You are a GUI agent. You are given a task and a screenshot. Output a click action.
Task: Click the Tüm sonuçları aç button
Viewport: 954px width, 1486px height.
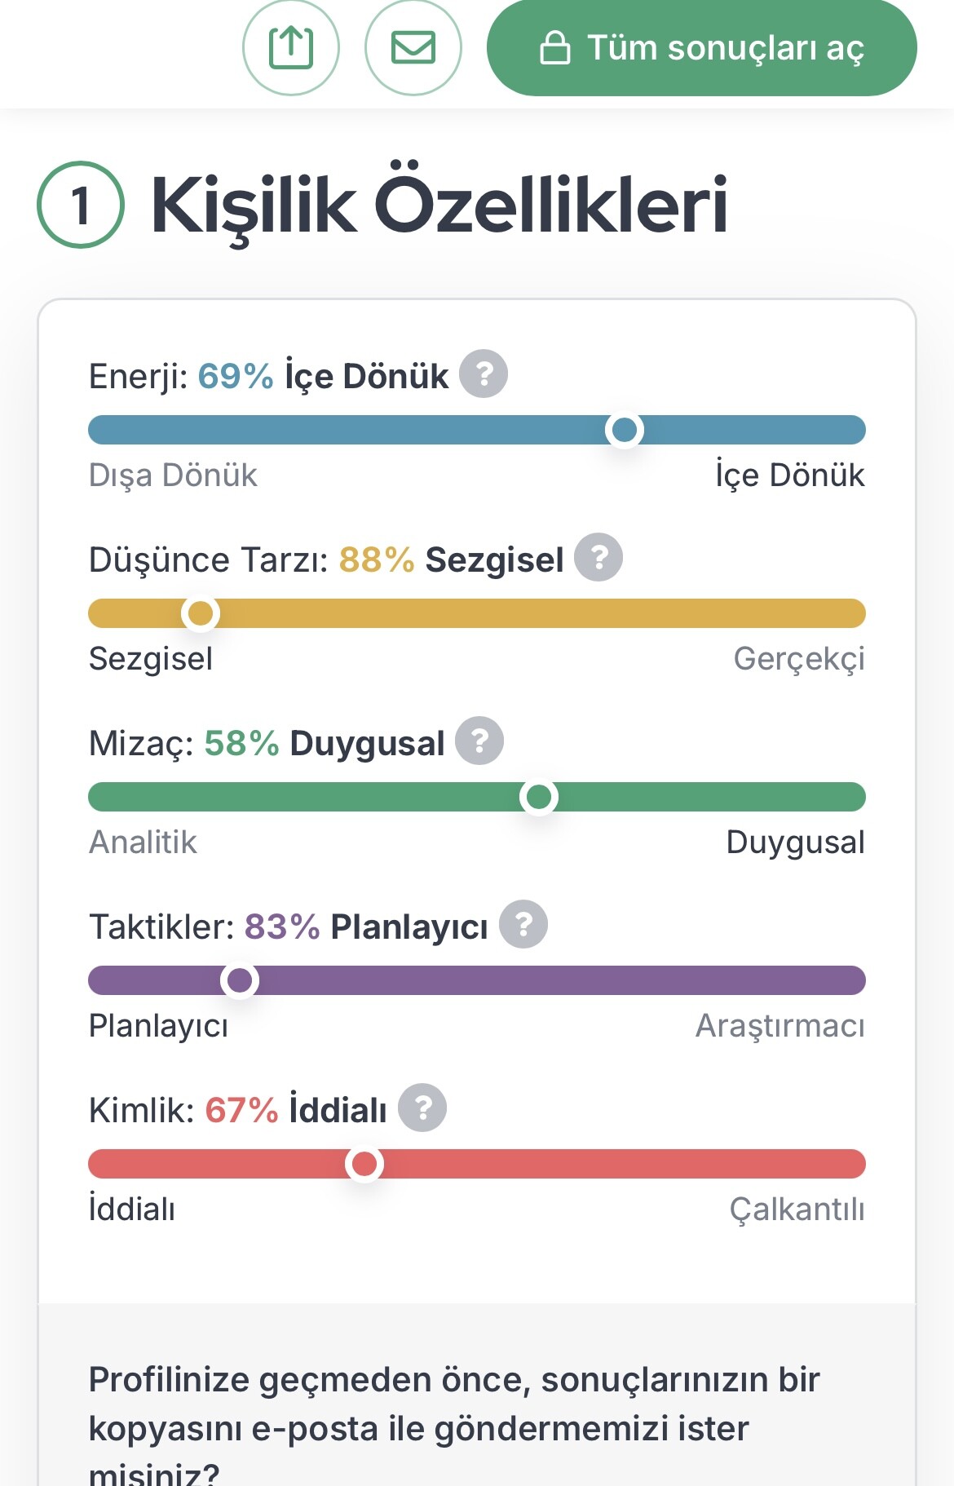click(702, 47)
